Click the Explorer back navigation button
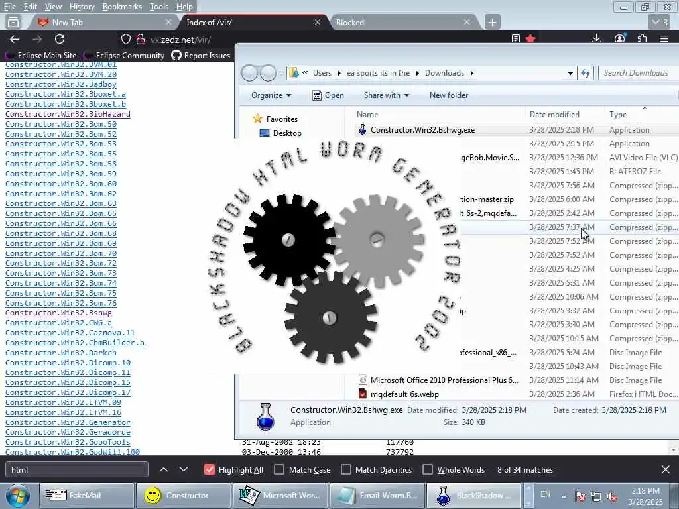This screenshot has height=509, width=679. 249,73
